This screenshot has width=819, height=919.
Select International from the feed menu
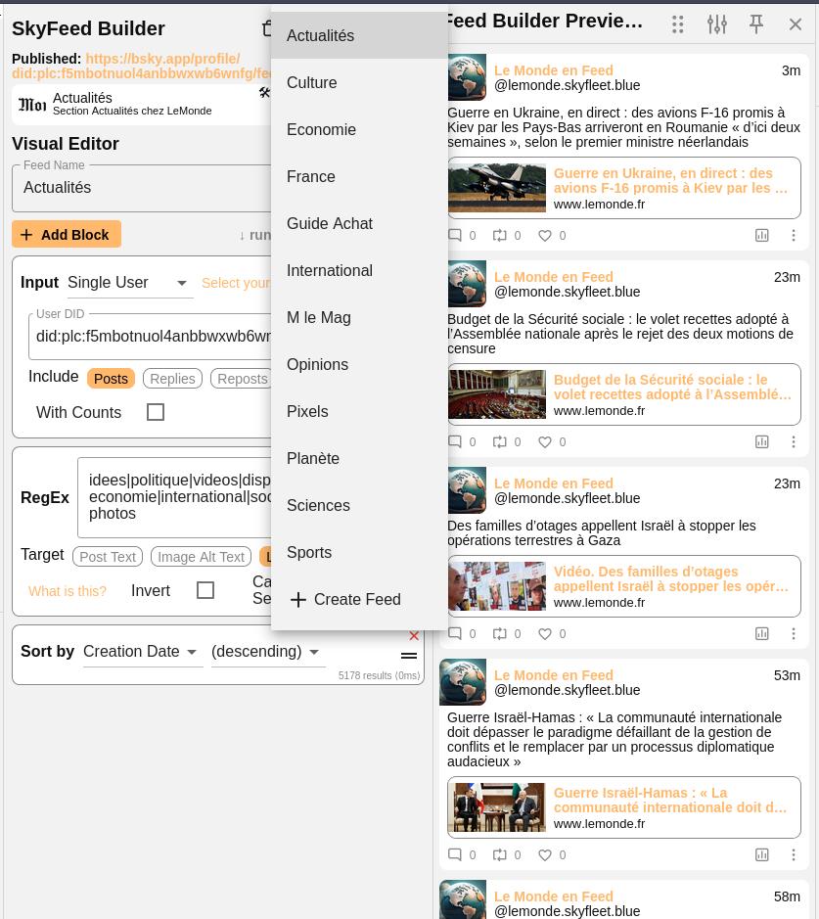tap(359, 270)
